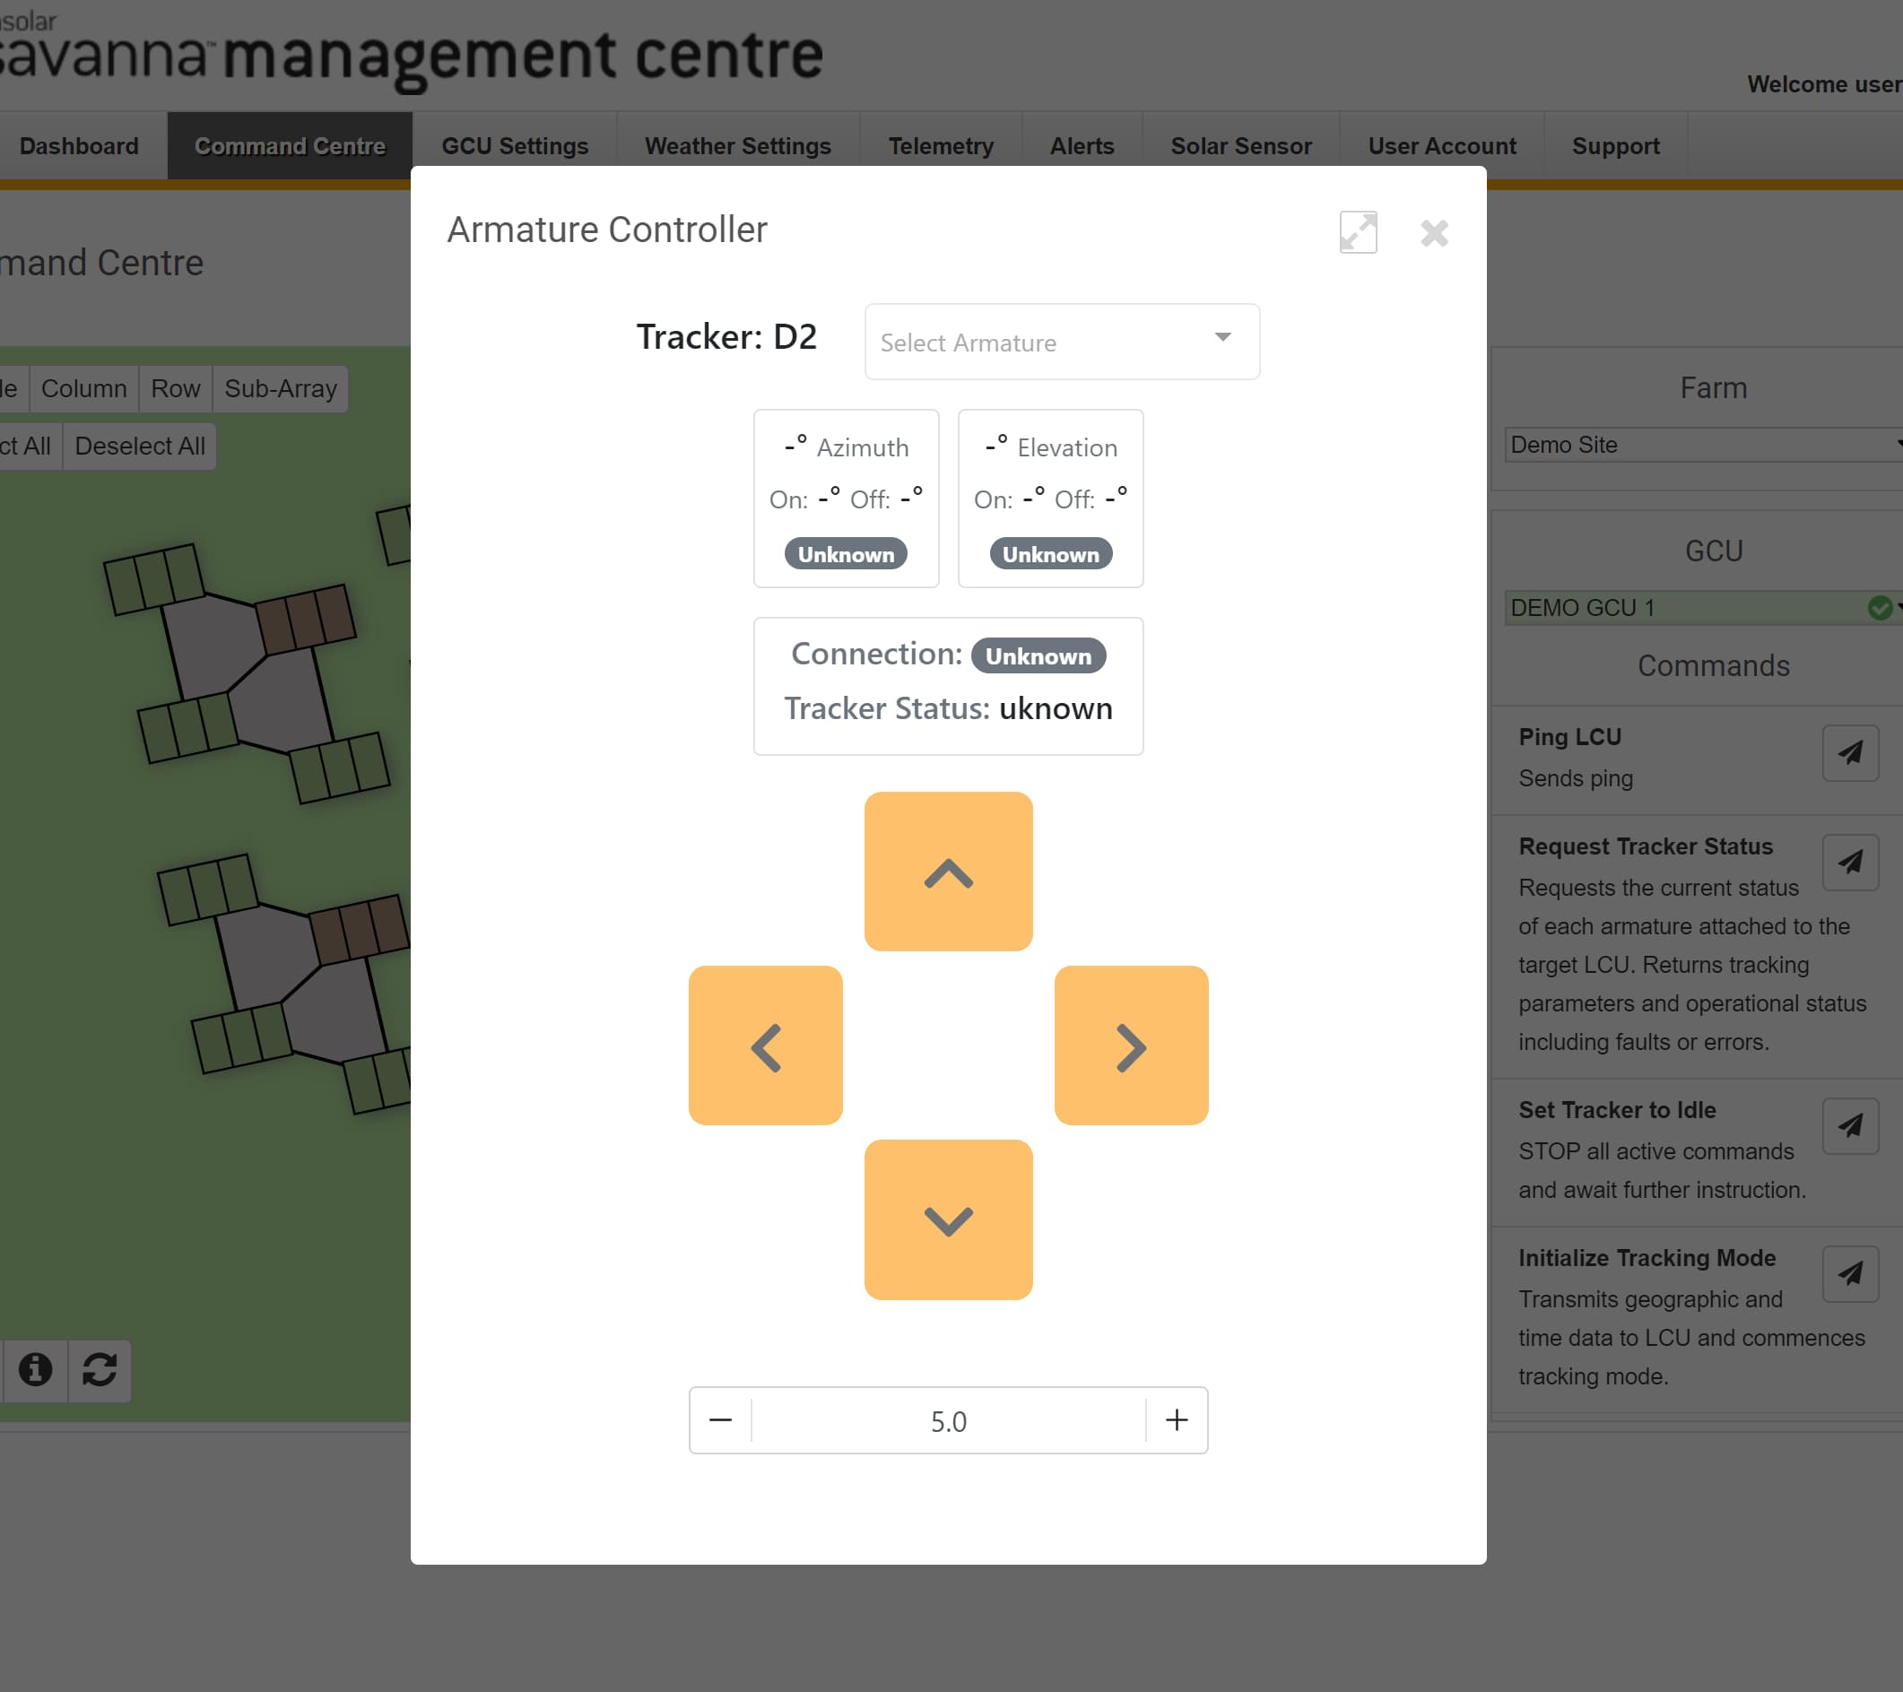Switch to the Weather Settings tab
Screen dimensions: 1903x1692
point(737,146)
